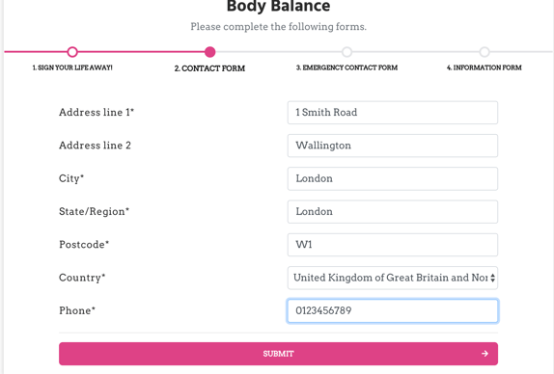Click the Emergency Contact Form step circle
The width and height of the screenshot is (554, 374).
coord(346,52)
